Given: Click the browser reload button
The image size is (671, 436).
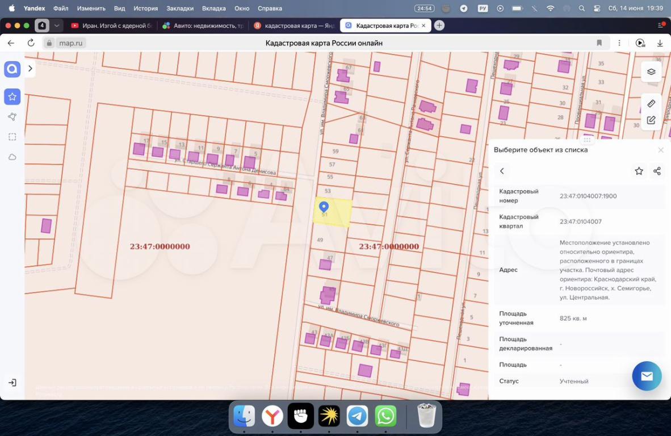Looking at the screenshot, I should coord(31,43).
